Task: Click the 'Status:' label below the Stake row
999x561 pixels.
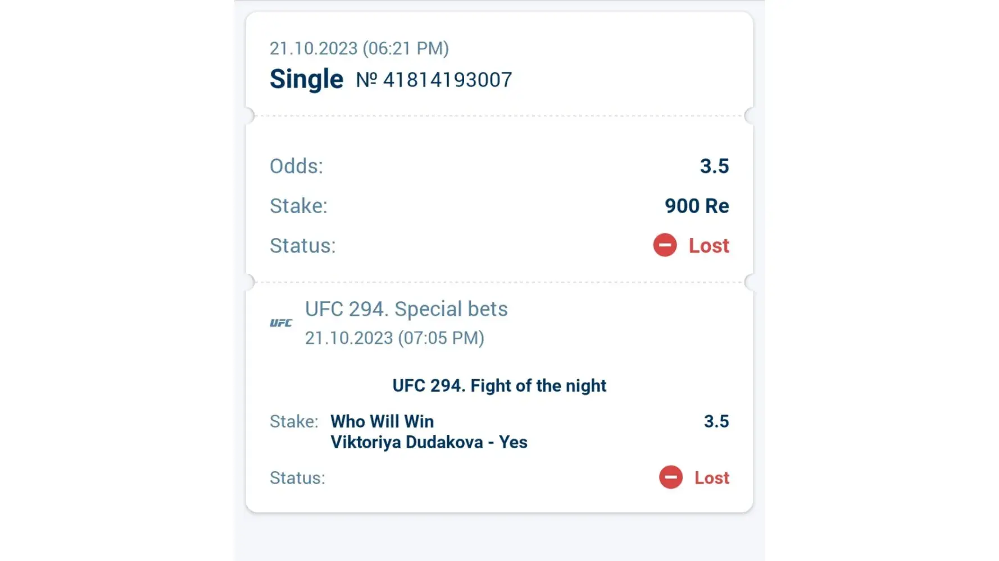Action: (302, 246)
